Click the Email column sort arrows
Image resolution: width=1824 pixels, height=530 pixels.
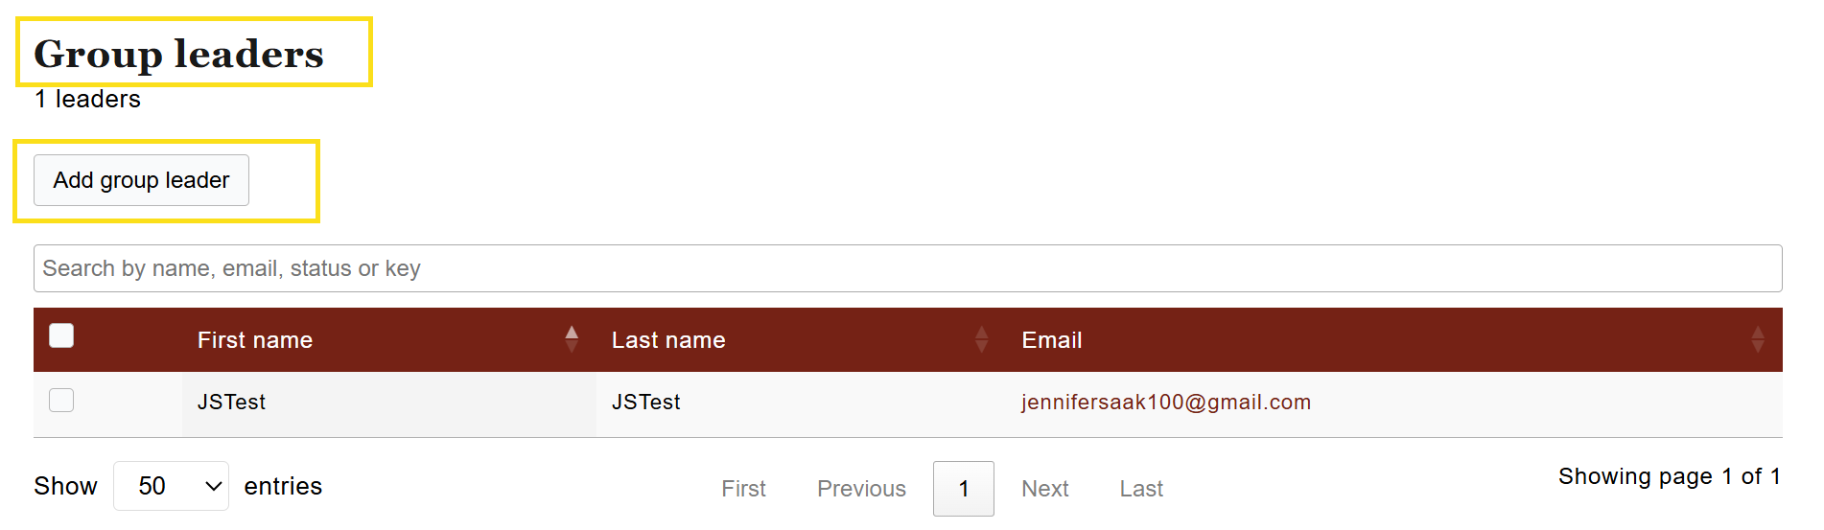tap(1757, 339)
